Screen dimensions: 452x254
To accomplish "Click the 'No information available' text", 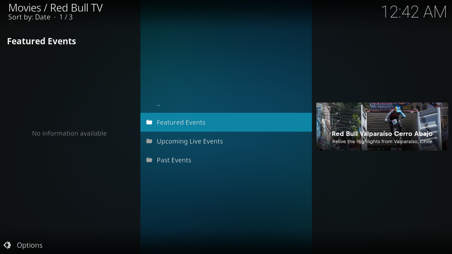I will click(69, 133).
